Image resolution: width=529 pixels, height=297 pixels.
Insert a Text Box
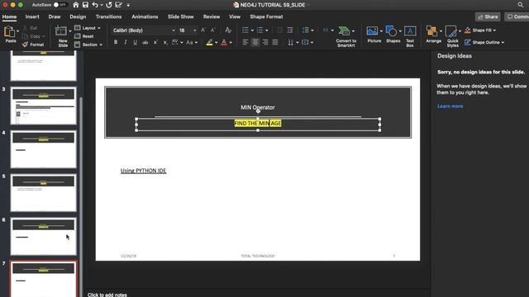click(410, 36)
